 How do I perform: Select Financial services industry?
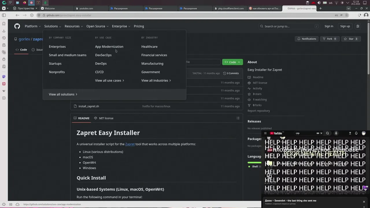click(x=154, y=55)
